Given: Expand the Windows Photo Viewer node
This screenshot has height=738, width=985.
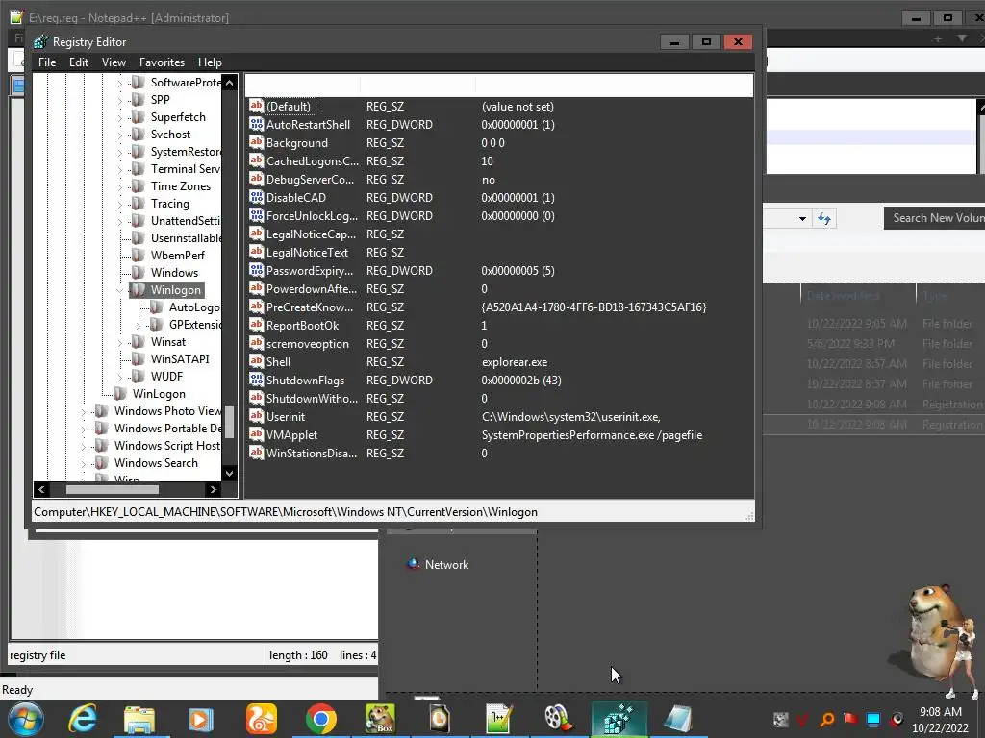Looking at the screenshot, I should pos(84,411).
